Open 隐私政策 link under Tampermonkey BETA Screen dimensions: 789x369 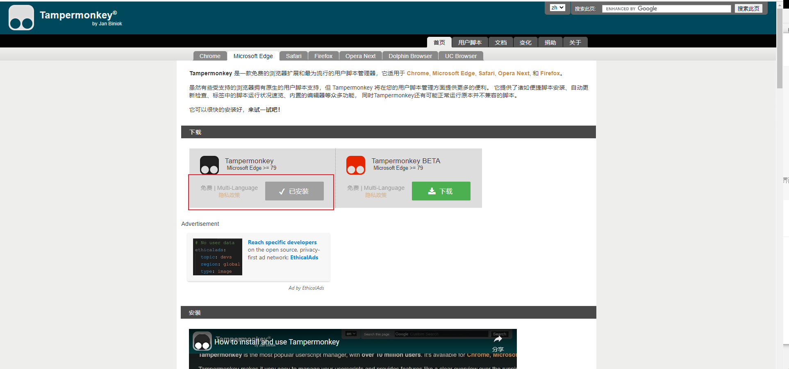(376, 195)
